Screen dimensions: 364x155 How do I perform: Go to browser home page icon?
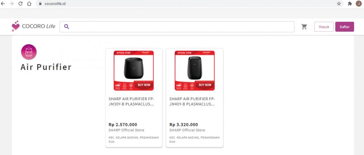[29, 4]
